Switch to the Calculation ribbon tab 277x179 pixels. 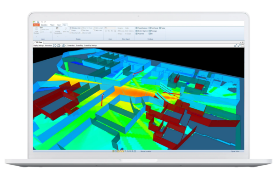(44, 25)
